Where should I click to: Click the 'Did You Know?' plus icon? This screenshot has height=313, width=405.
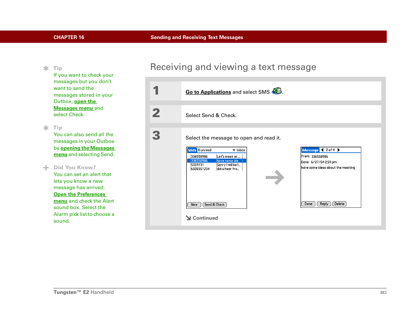point(46,168)
